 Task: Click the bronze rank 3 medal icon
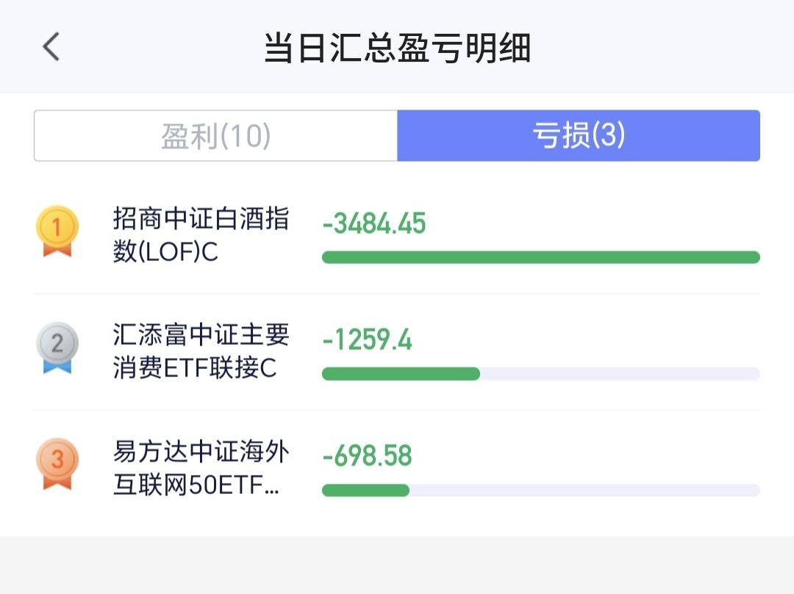coord(57,464)
